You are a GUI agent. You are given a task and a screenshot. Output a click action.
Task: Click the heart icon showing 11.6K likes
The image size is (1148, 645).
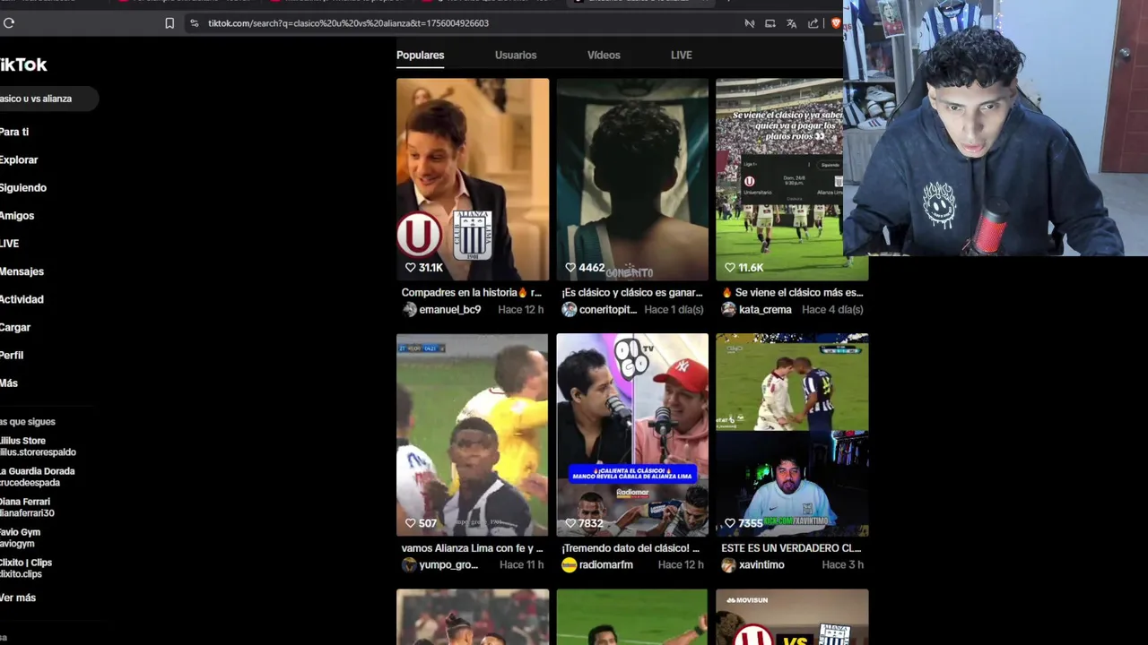click(x=729, y=268)
